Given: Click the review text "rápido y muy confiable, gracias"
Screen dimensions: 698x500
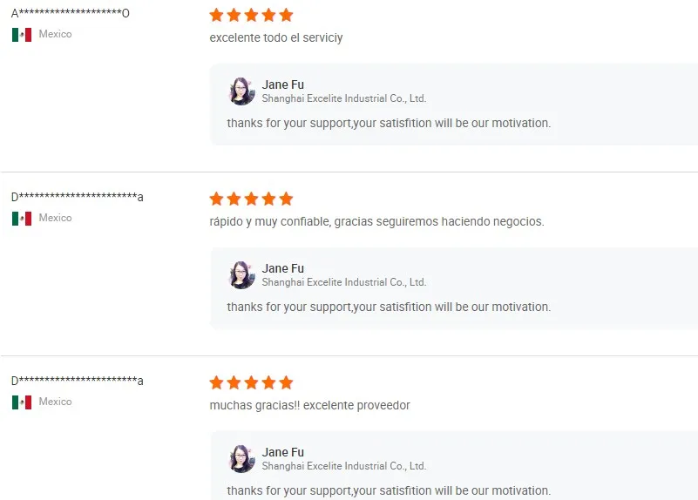Looking at the screenshot, I should pyautogui.click(x=376, y=222).
